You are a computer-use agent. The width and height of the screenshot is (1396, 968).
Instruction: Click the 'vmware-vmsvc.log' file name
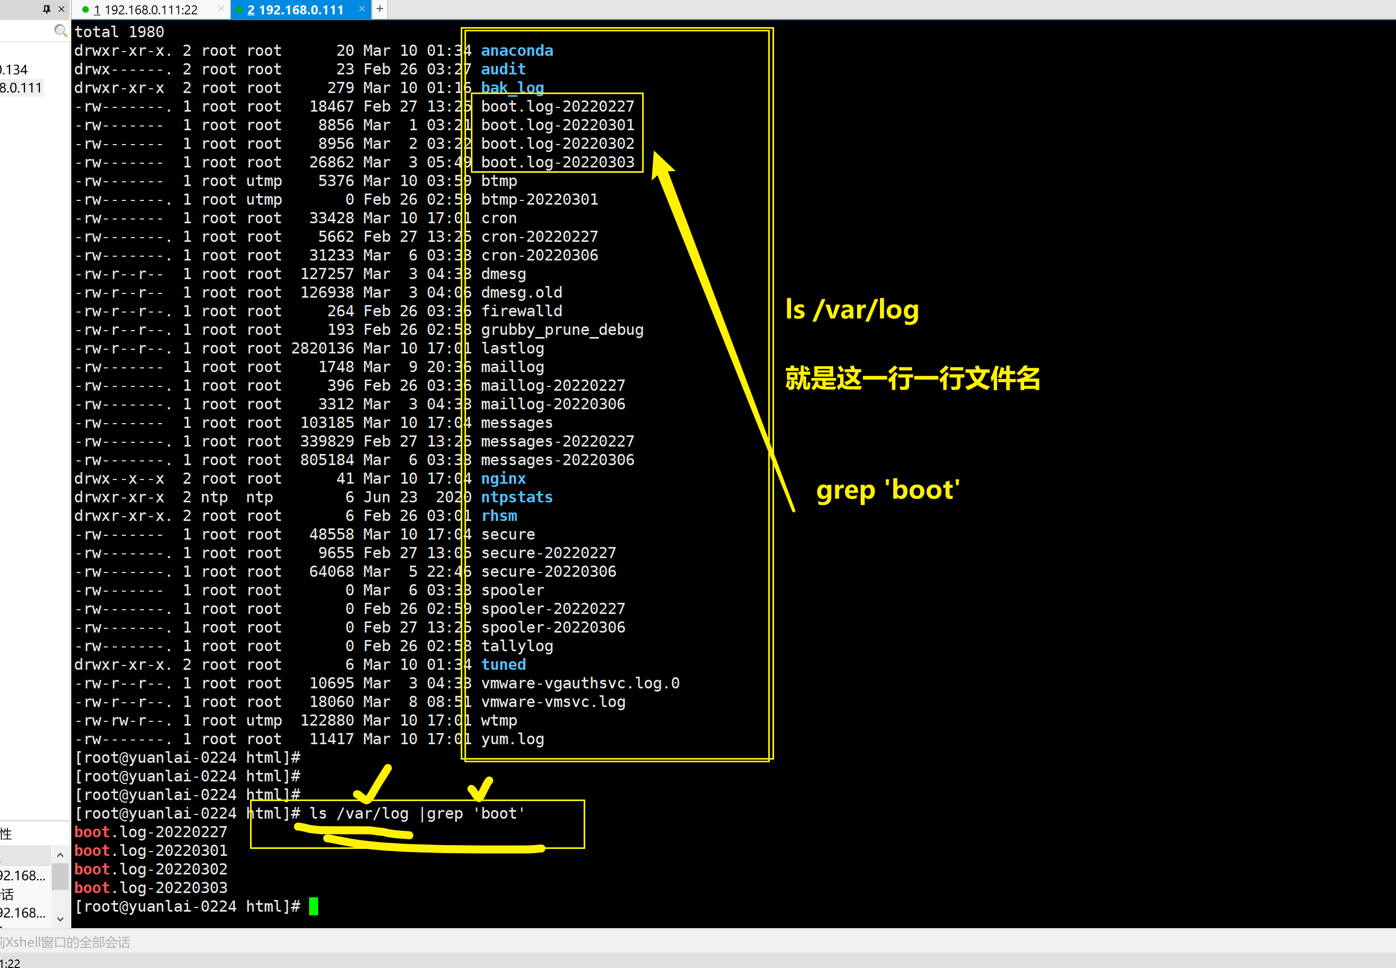coord(553,702)
